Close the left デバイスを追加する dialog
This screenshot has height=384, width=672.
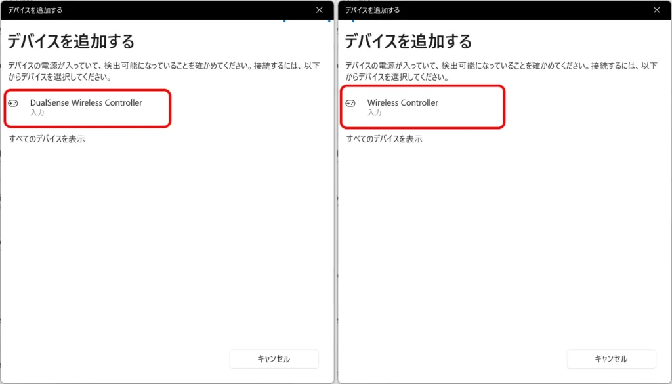coord(320,10)
